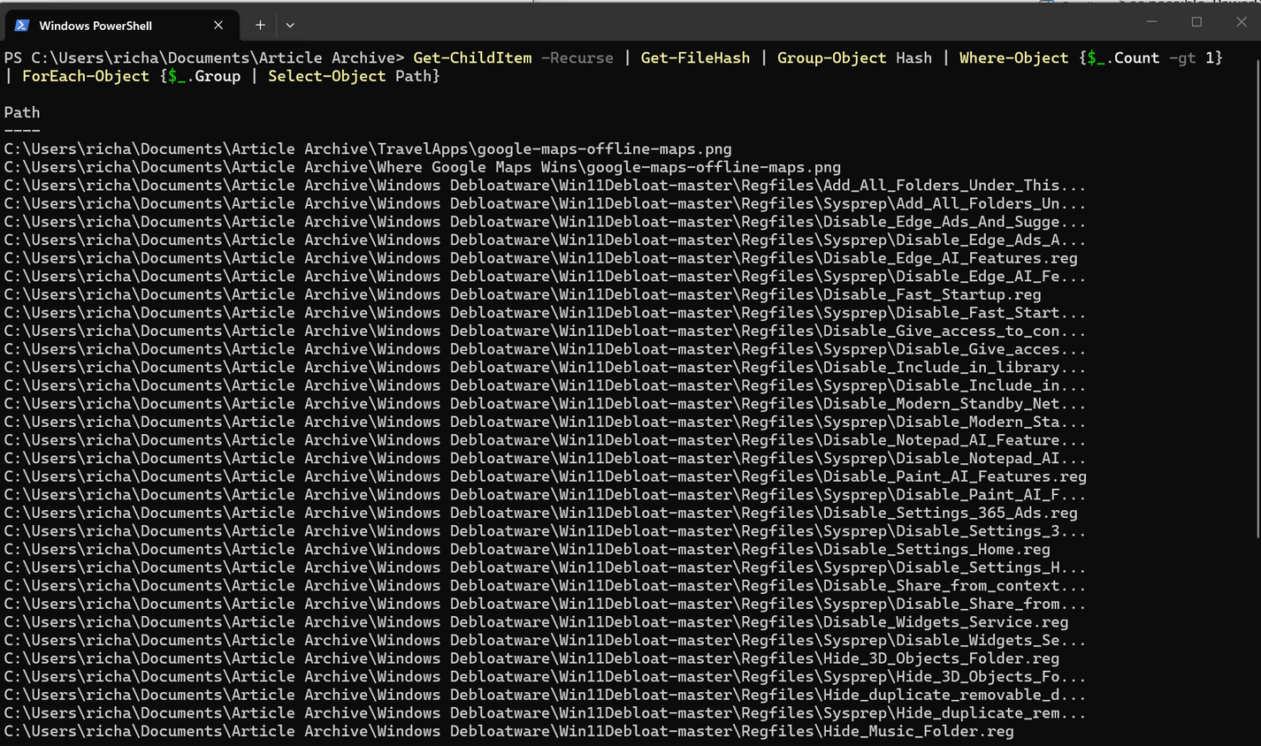Click the Group-Object command text
Screen dimensions: 1261x746
(831, 58)
